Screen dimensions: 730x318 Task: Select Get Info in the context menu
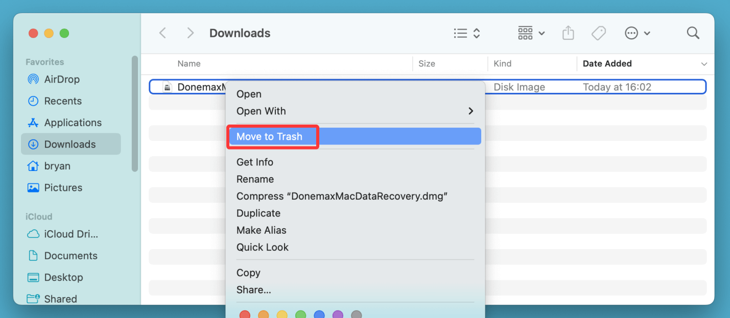(255, 162)
